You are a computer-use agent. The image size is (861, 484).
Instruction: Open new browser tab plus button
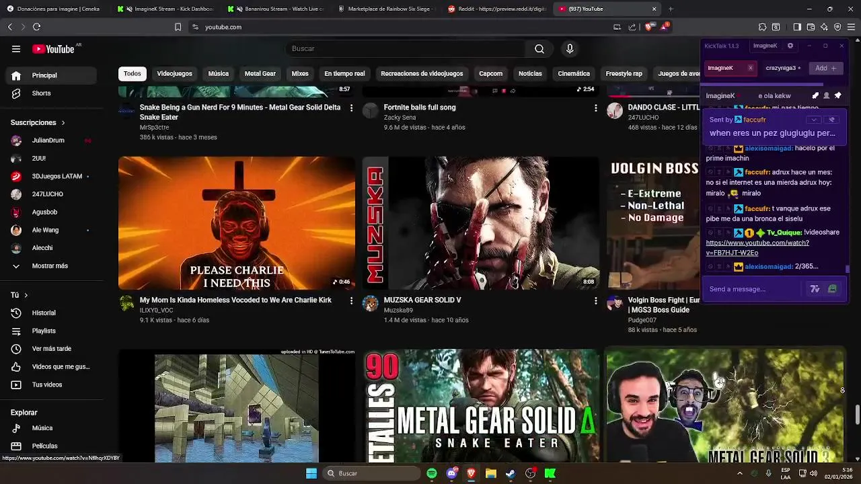[671, 9]
